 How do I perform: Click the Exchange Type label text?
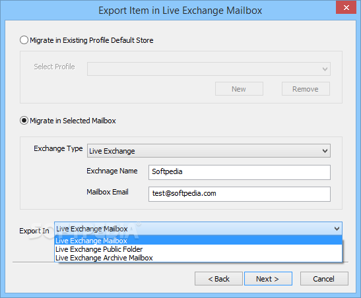(58, 148)
